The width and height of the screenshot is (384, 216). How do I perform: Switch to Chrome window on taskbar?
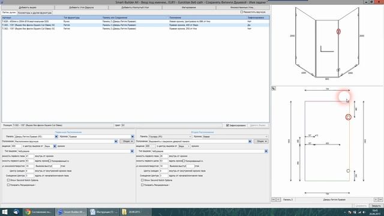pos(38,212)
